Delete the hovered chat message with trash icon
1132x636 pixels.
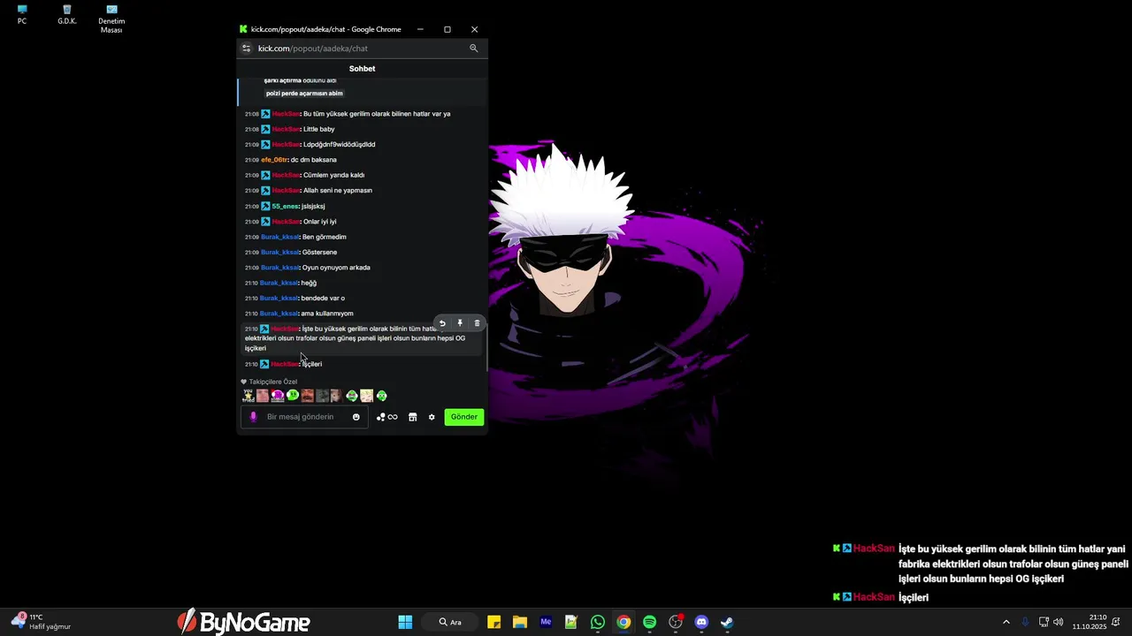click(477, 323)
